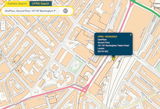Select the UPRN Search tab

click(x=40, y=4)
